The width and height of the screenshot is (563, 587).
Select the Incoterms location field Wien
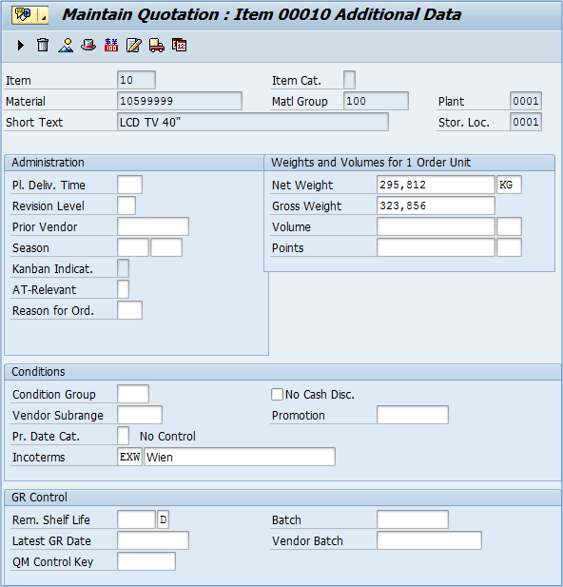pyautogui.click(x=240, y=457)
